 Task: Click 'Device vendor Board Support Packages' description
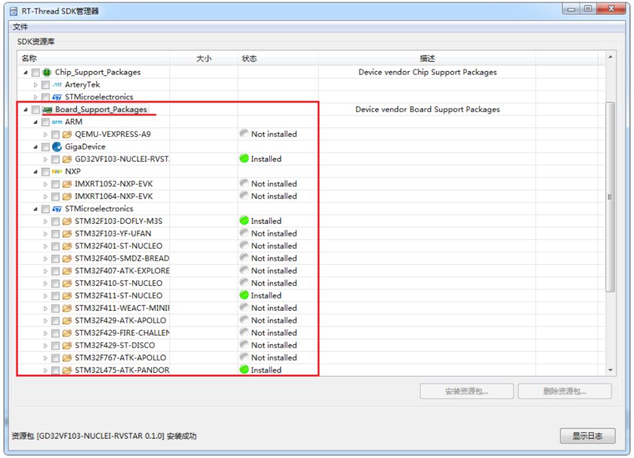[427, 109]
